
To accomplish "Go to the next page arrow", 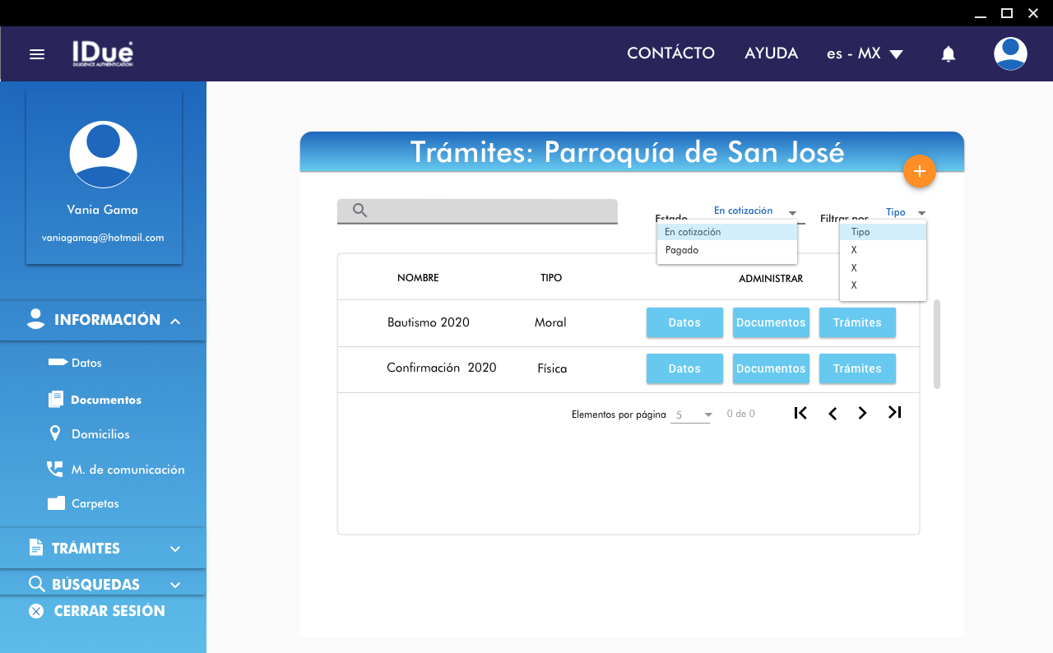I will [862, 413].
